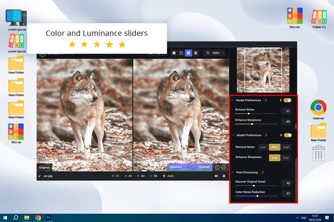The width and height of the screenshot is (334, 222).
Task: Open the Folder (1) desktop icon
Action: click(319, 19)
